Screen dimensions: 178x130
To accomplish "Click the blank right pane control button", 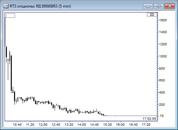I will tap(155, 14).
